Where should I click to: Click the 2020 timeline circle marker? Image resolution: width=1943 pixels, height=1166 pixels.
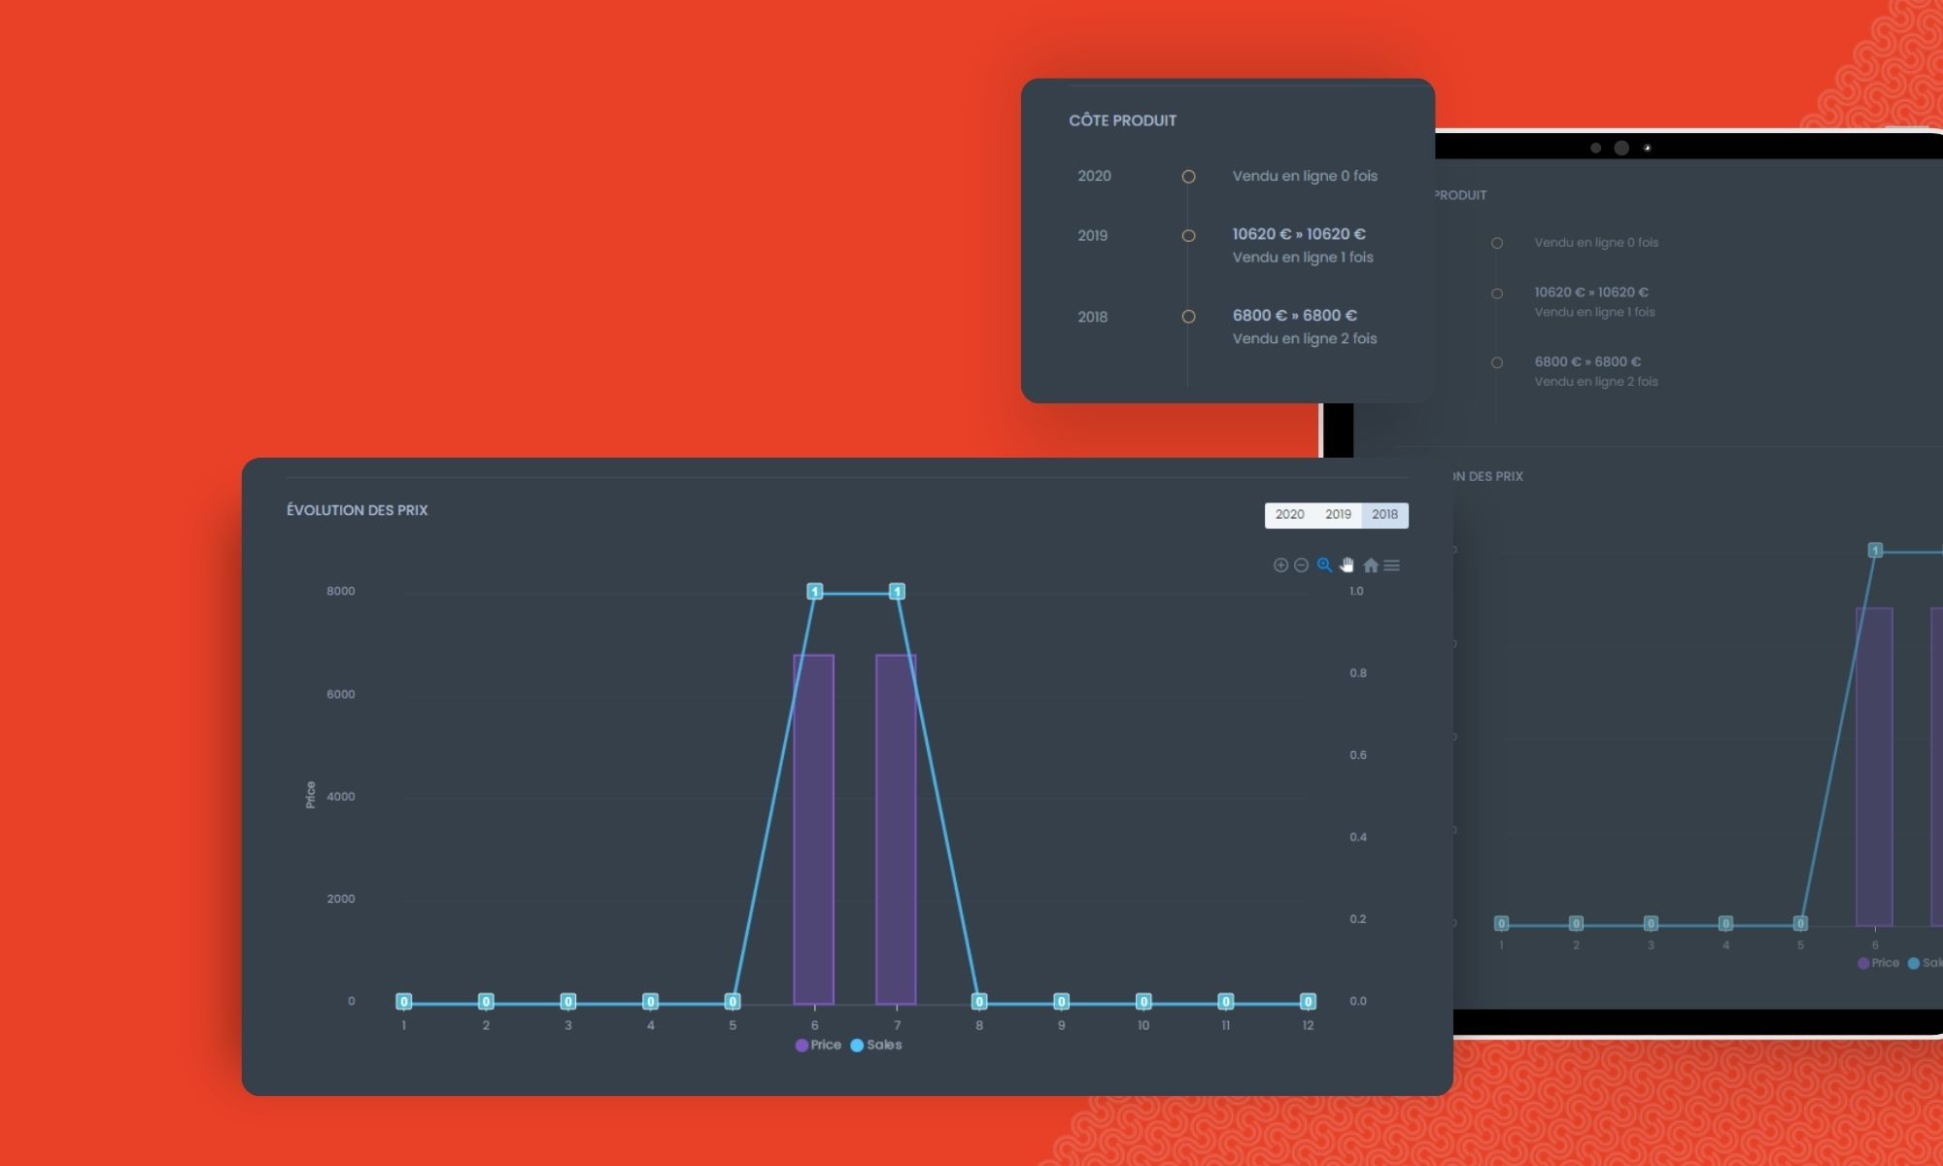click(x=1187, y=176)
